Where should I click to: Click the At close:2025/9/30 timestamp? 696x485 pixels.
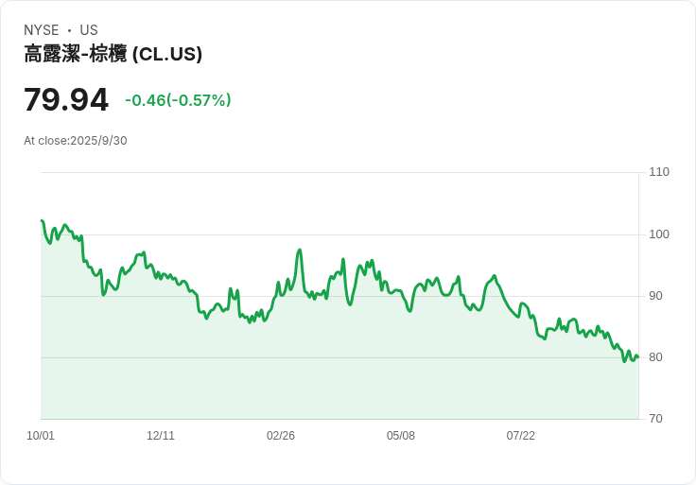click(76, 141)
